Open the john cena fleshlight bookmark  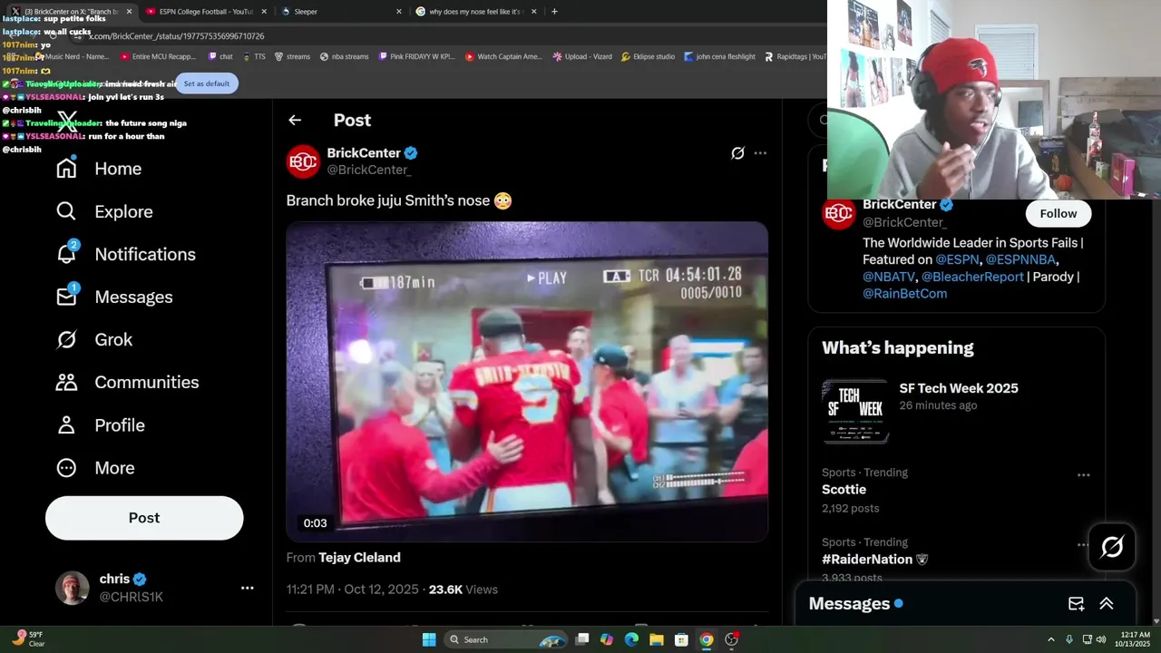click(x=720, y=56)
